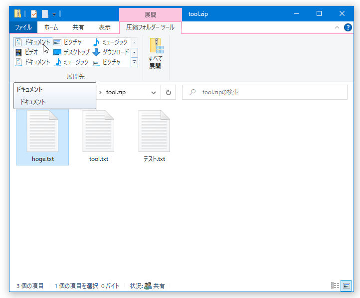Choose ダウンロード as extraction destination

click(x=111, y=52)
